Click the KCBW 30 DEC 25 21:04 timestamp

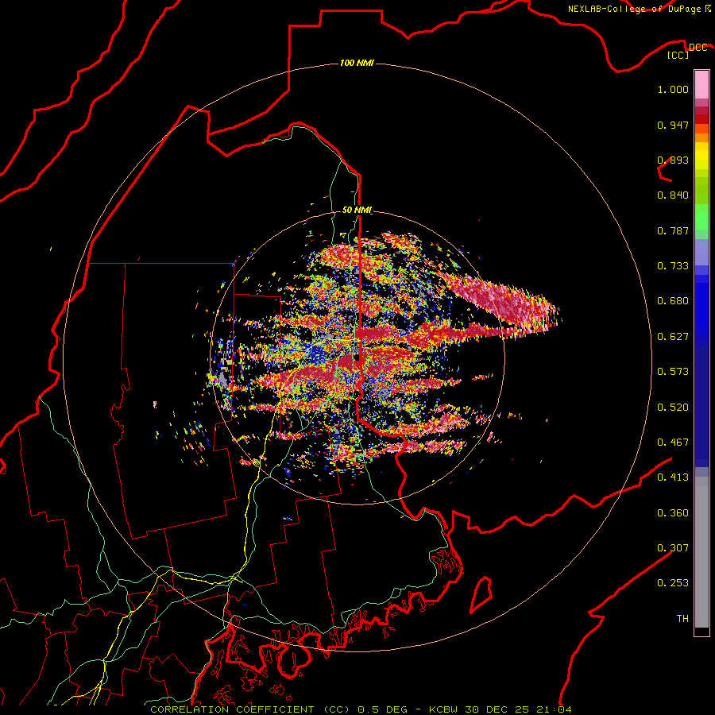coord(500,709)
